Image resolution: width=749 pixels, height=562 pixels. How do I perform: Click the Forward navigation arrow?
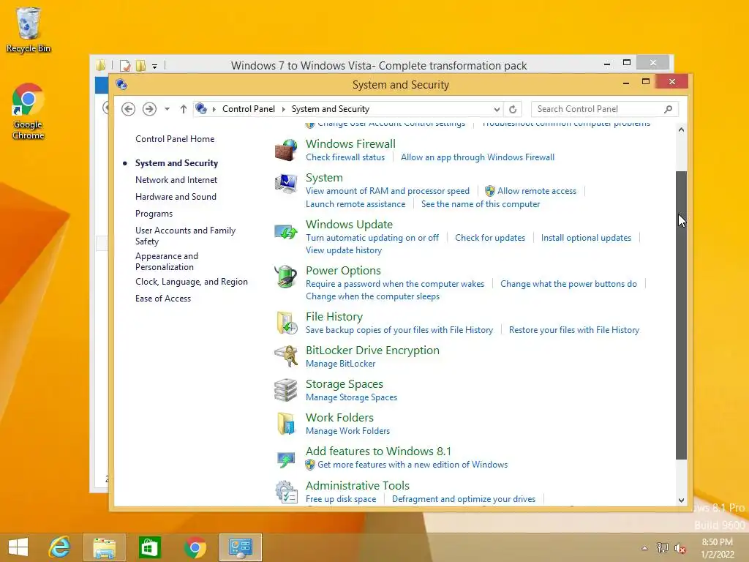point(149,109)
